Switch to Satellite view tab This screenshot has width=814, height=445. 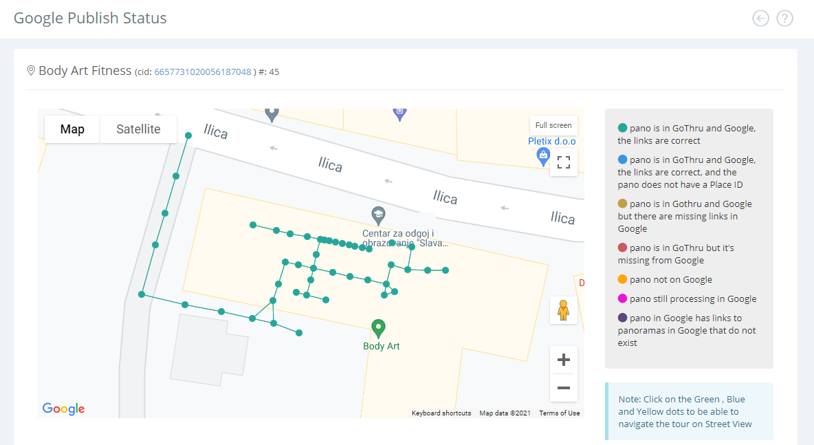coord(138,129)
